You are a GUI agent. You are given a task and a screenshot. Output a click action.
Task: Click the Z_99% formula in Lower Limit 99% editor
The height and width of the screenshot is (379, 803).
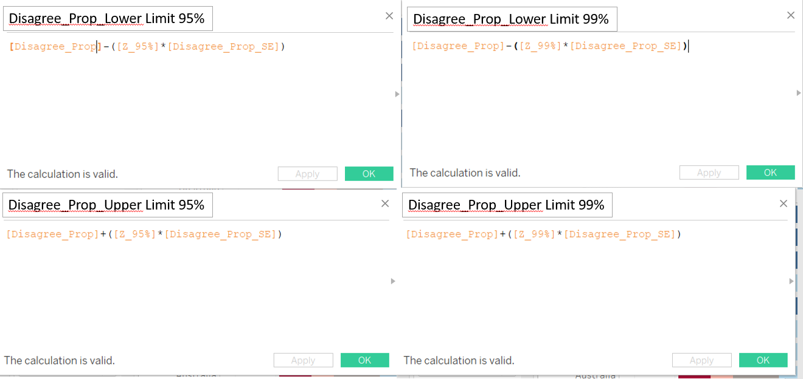click(540, 46)
